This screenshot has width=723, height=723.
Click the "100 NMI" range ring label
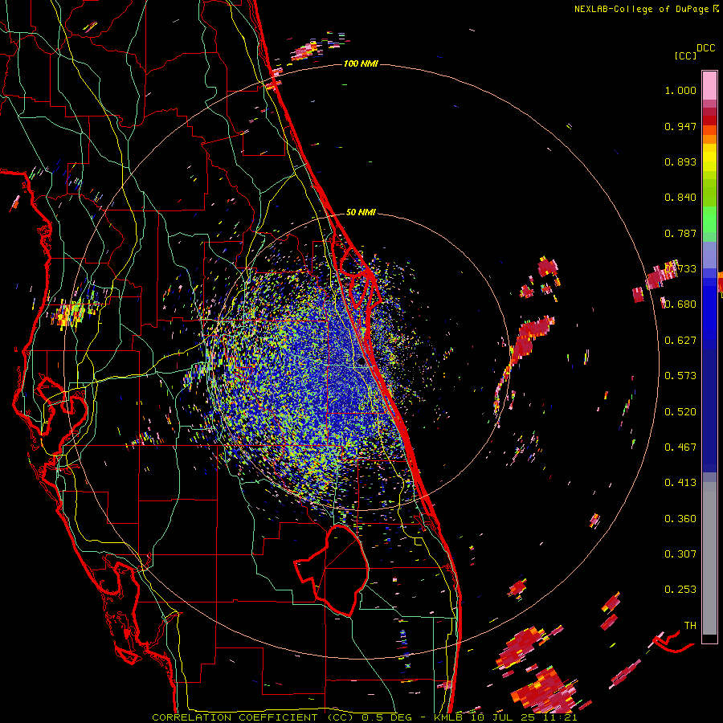click(x=361, y=63)
